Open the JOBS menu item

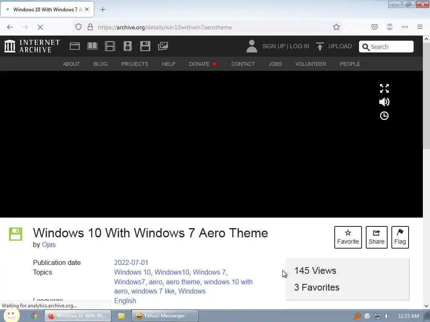click(275, 64)
